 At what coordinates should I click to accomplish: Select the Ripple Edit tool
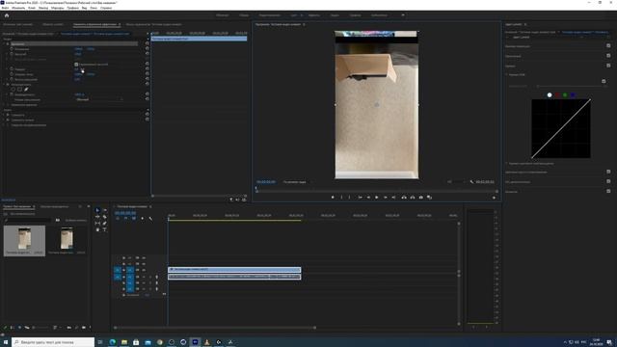(x=97, y=217)
